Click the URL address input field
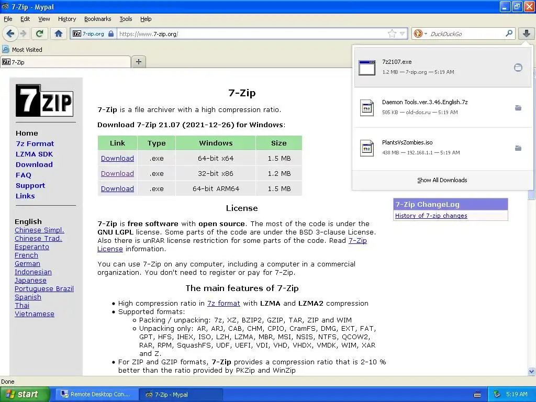Image resolution: width=536 pixels, height=402 pixels. pos(252,34)
